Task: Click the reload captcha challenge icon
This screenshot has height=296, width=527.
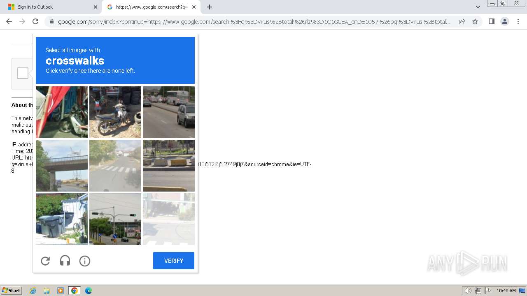Action: pos(45,261)
